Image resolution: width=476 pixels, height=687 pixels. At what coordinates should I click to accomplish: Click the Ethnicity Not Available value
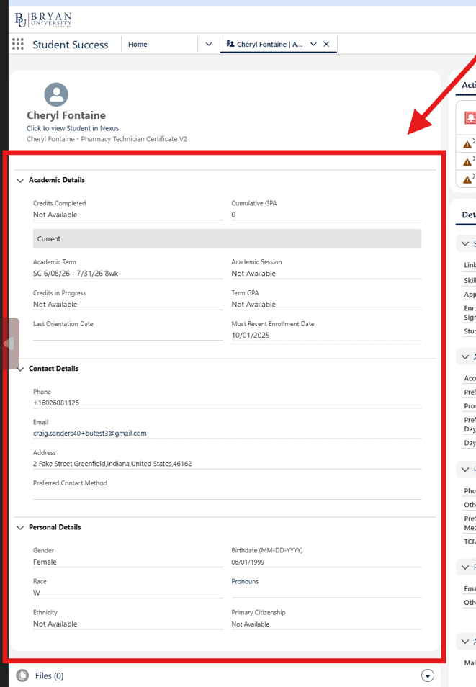tap(55, 624)
